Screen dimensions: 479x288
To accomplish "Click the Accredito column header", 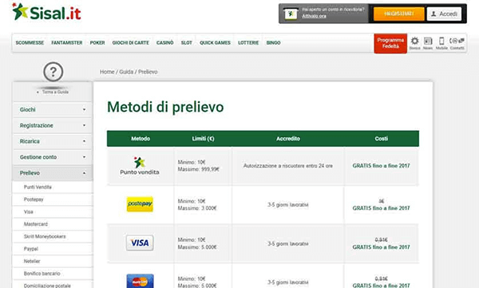I will (x=288, y=139).
